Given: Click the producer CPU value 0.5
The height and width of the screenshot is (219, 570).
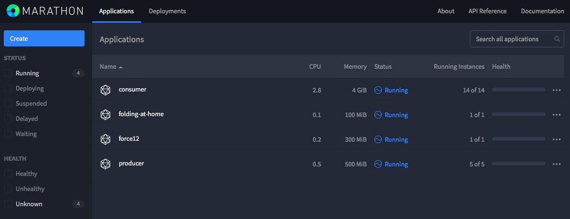Looking at the screenshot, I should [316, 164].
